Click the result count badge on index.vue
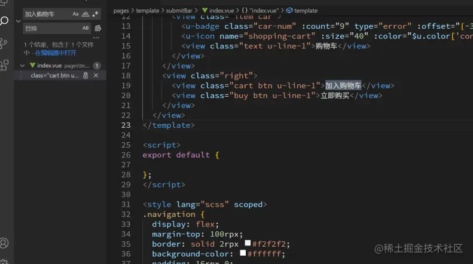The image size is (473, 264). pyautogui.click(x=97, y=65)
